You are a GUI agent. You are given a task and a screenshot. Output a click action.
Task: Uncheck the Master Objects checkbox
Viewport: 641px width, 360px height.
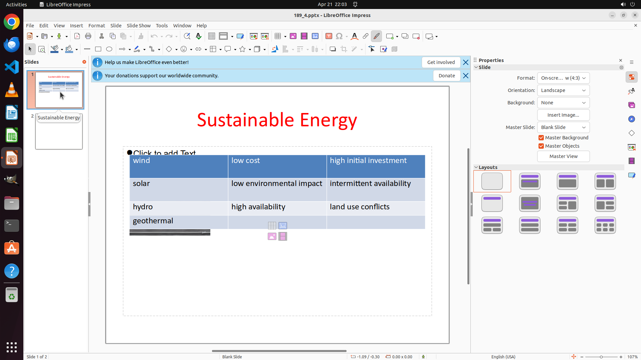pyautogui.click(x=541, y=146)
